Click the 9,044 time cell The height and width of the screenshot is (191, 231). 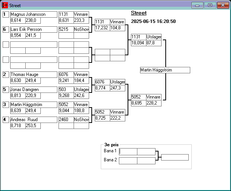[66, 111]
